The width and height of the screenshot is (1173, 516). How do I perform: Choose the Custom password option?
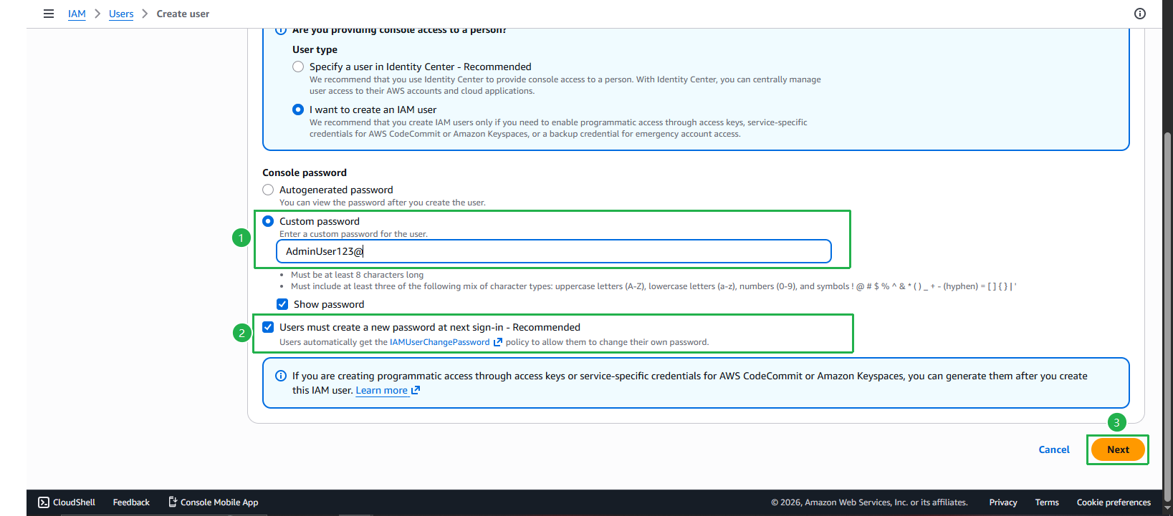click(268, 221)
